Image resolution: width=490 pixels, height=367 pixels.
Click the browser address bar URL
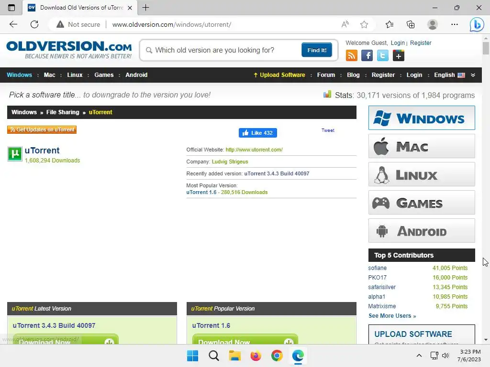[172, 24]
